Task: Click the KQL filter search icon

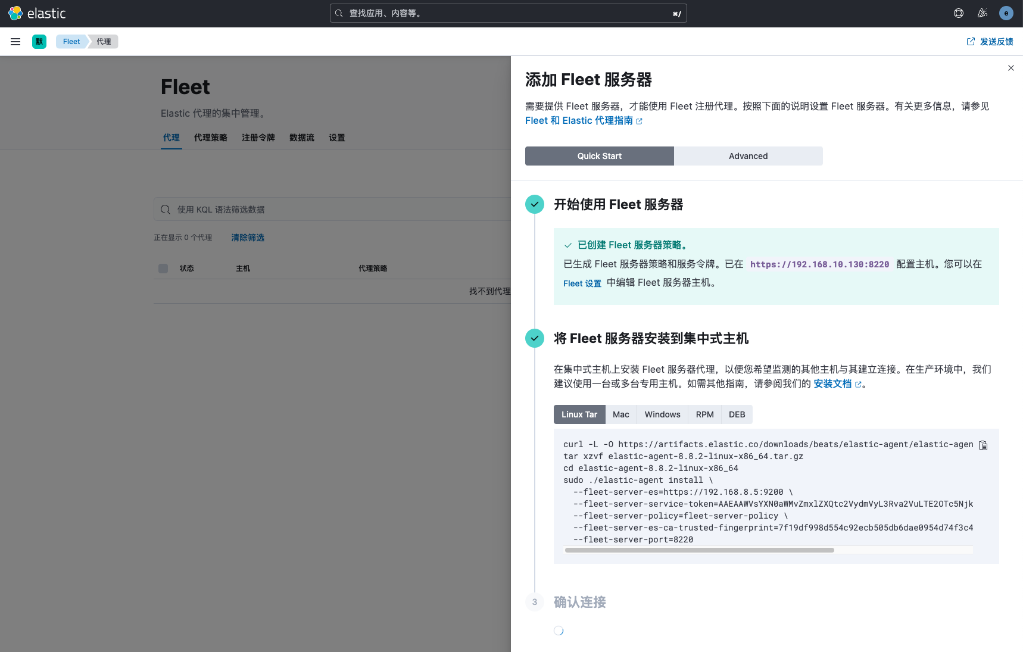Action: pyautogui.click(x=166, y=210)
